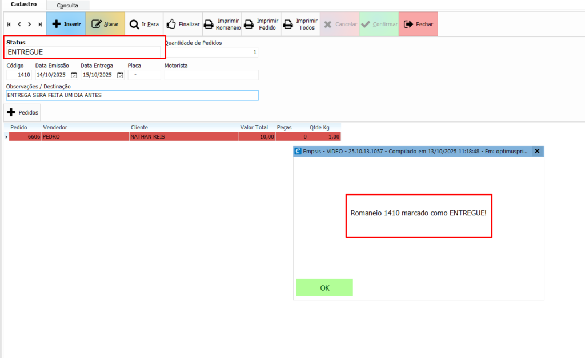585x358 pixels.
Task: Click the Observações / Destinação text field
Action: click(132, 95)
